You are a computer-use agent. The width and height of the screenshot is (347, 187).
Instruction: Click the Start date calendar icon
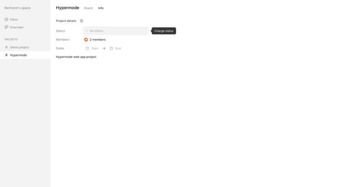[88, 48]
